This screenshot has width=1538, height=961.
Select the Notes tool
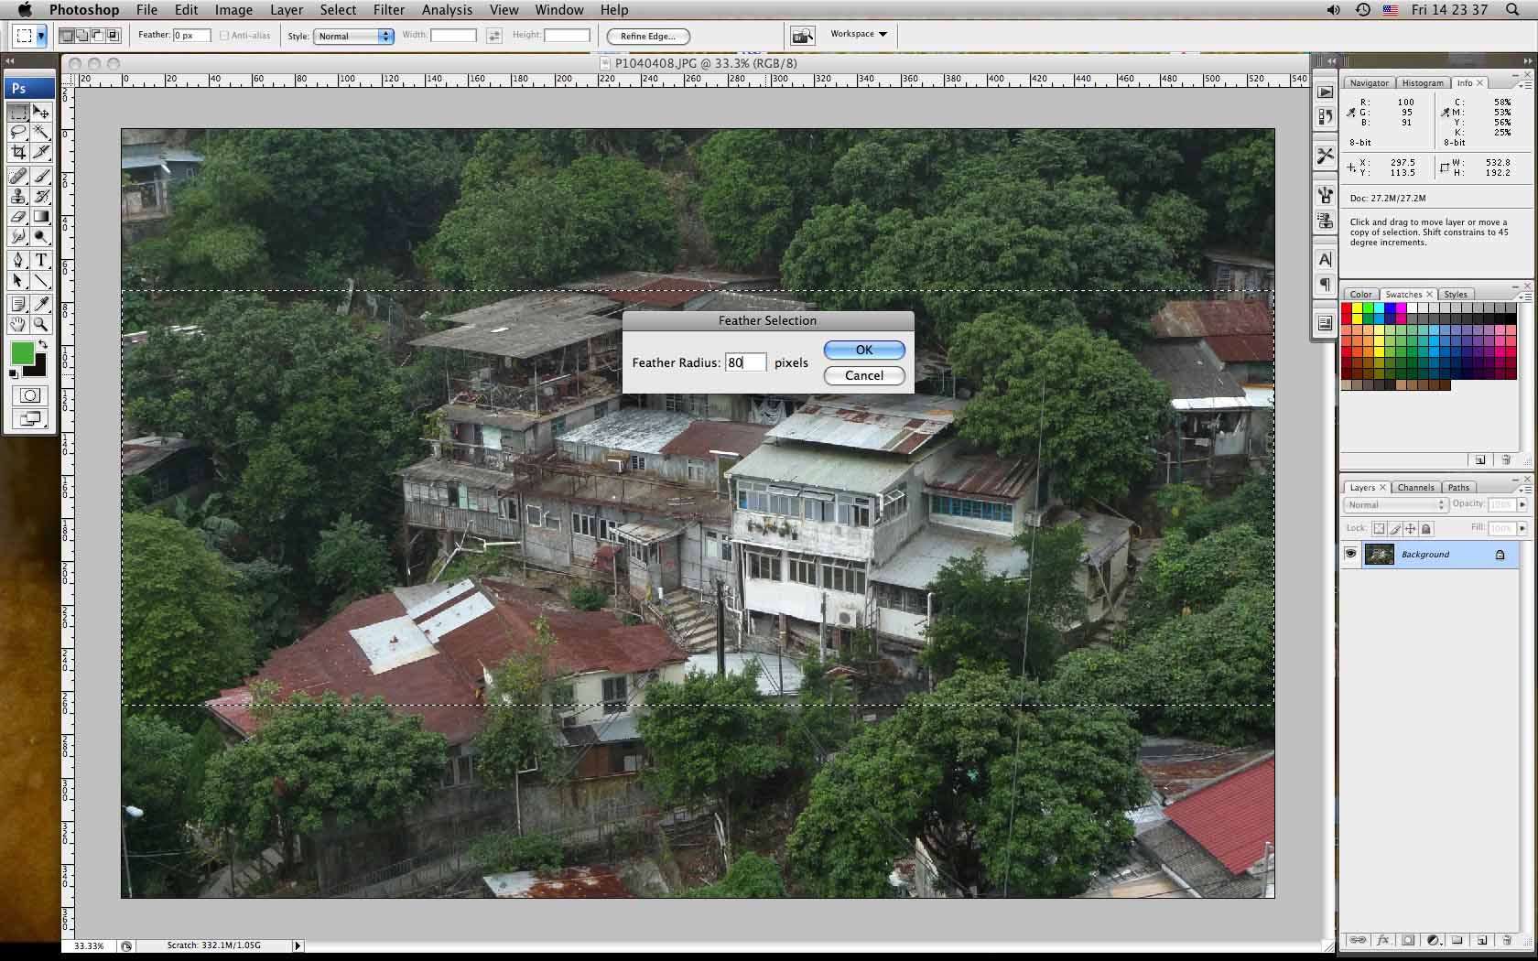(18, 304)
